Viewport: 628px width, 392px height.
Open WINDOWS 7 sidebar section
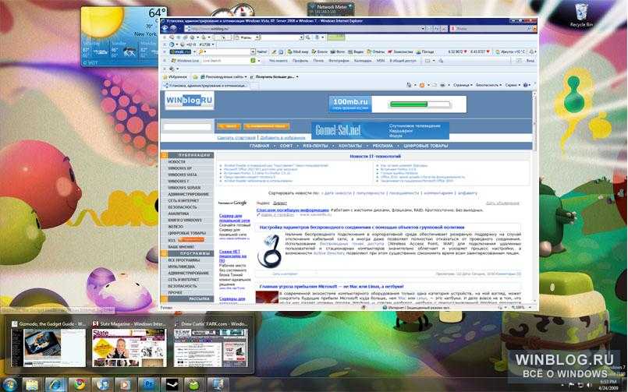click(178, 182)
